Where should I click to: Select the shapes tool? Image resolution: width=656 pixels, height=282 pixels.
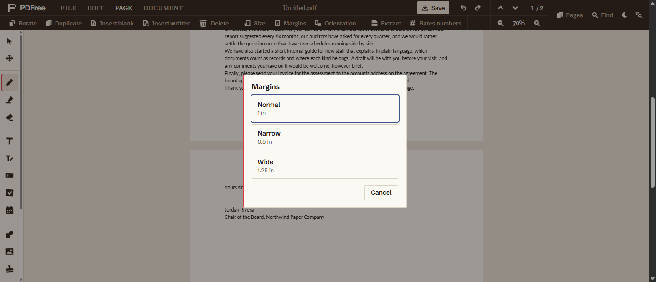pos(10,234)
